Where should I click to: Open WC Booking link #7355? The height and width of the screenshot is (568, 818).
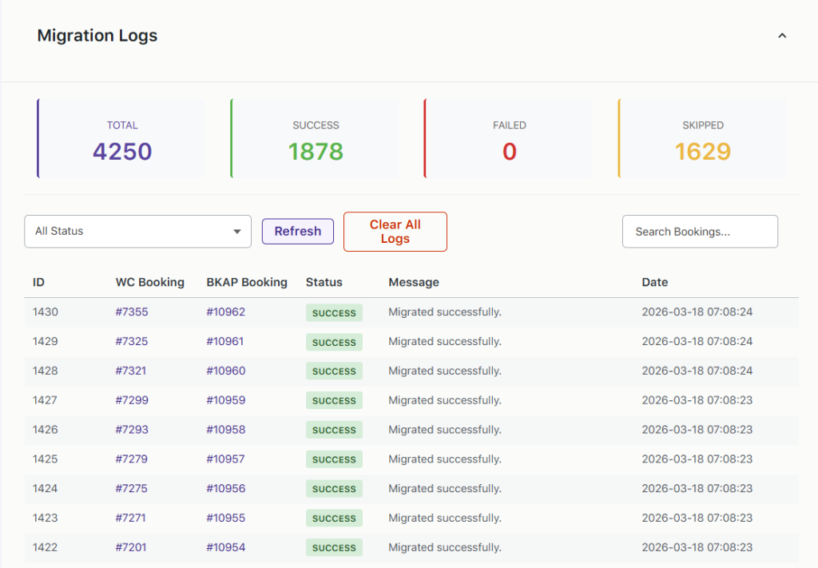pyautogui.click(x=132, y=312)
